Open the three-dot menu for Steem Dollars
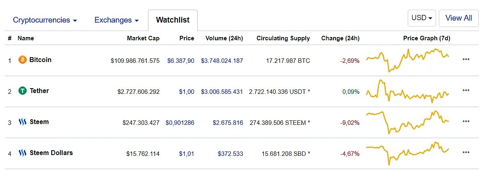The height and width of the screenshot is (178, 486). (x=466, y=152)
